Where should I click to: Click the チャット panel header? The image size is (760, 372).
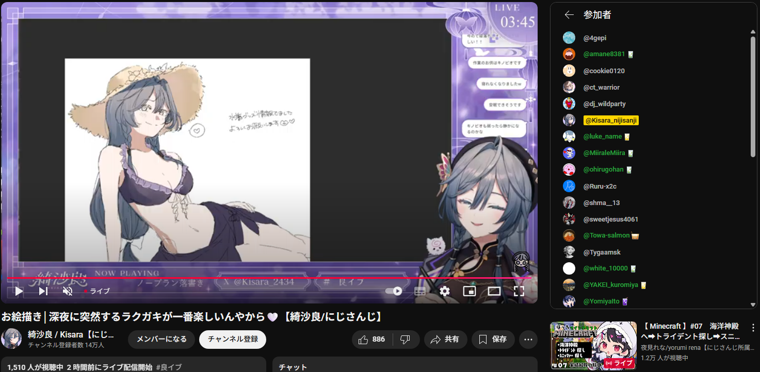click(293, 367)
